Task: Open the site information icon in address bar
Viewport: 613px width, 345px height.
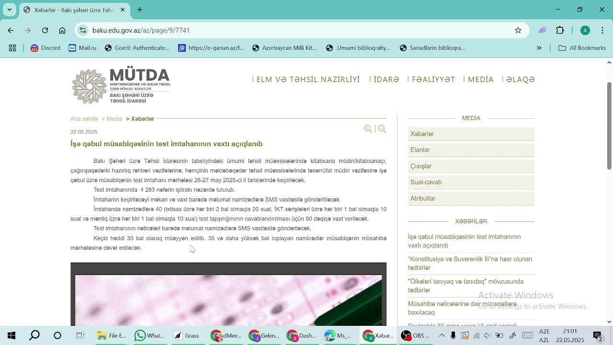Action: (x=83, y=30)
